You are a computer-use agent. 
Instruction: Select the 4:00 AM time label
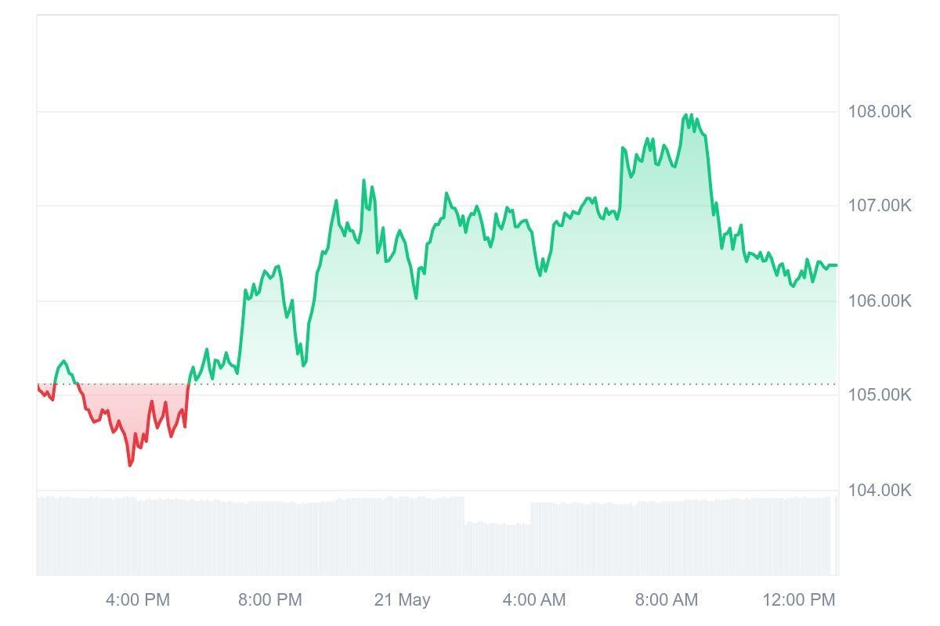[534, 600]
